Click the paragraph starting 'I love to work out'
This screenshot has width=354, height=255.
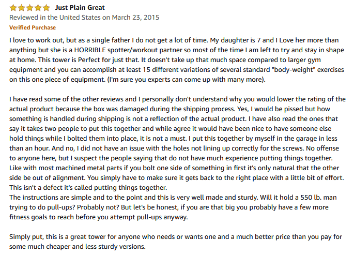coord(177,60)
